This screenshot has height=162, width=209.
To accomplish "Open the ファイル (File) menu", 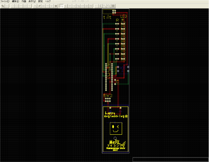I will pyautogui.click(x=5, y=1).
